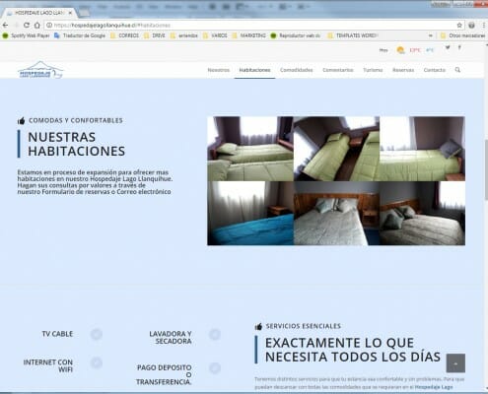The height and width of the screenshot is (394, 488).
Task: Click the PAGO DEPOSITO O TRANSFERENCIA check icon
Action: [x=215, y=368]
